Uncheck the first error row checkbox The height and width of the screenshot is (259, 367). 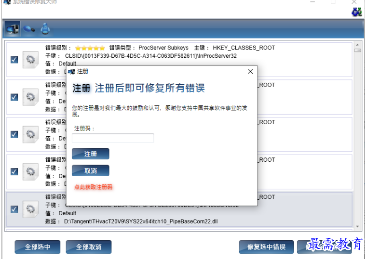(14, 60)
